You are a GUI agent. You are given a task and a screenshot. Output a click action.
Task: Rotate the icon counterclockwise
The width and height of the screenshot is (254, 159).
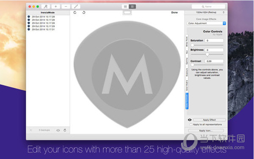(84, 12)
